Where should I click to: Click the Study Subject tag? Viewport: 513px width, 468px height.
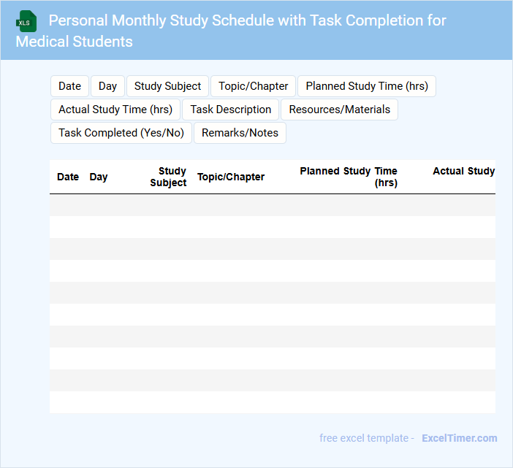(167, 86)
